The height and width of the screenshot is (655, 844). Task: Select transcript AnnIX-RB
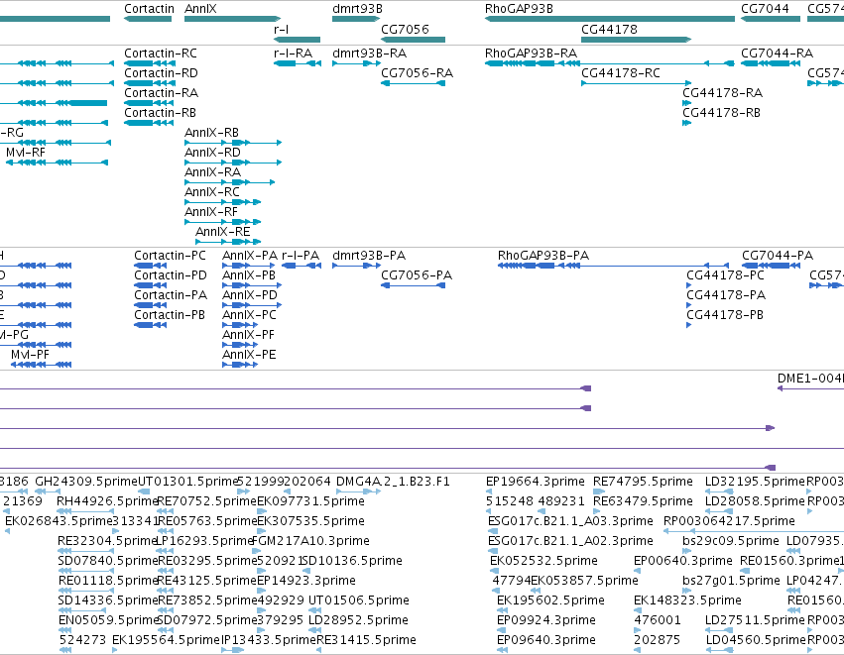(211, 133)
